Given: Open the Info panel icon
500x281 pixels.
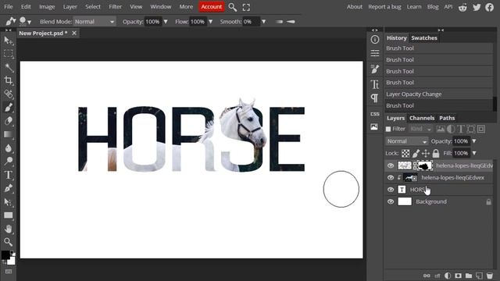Looking at the screenshot, I should tap(375, 40).
